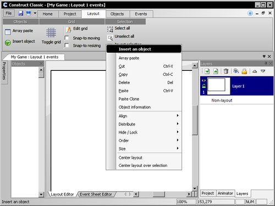Expand the Distribute submenu

(x=144, y=124)
